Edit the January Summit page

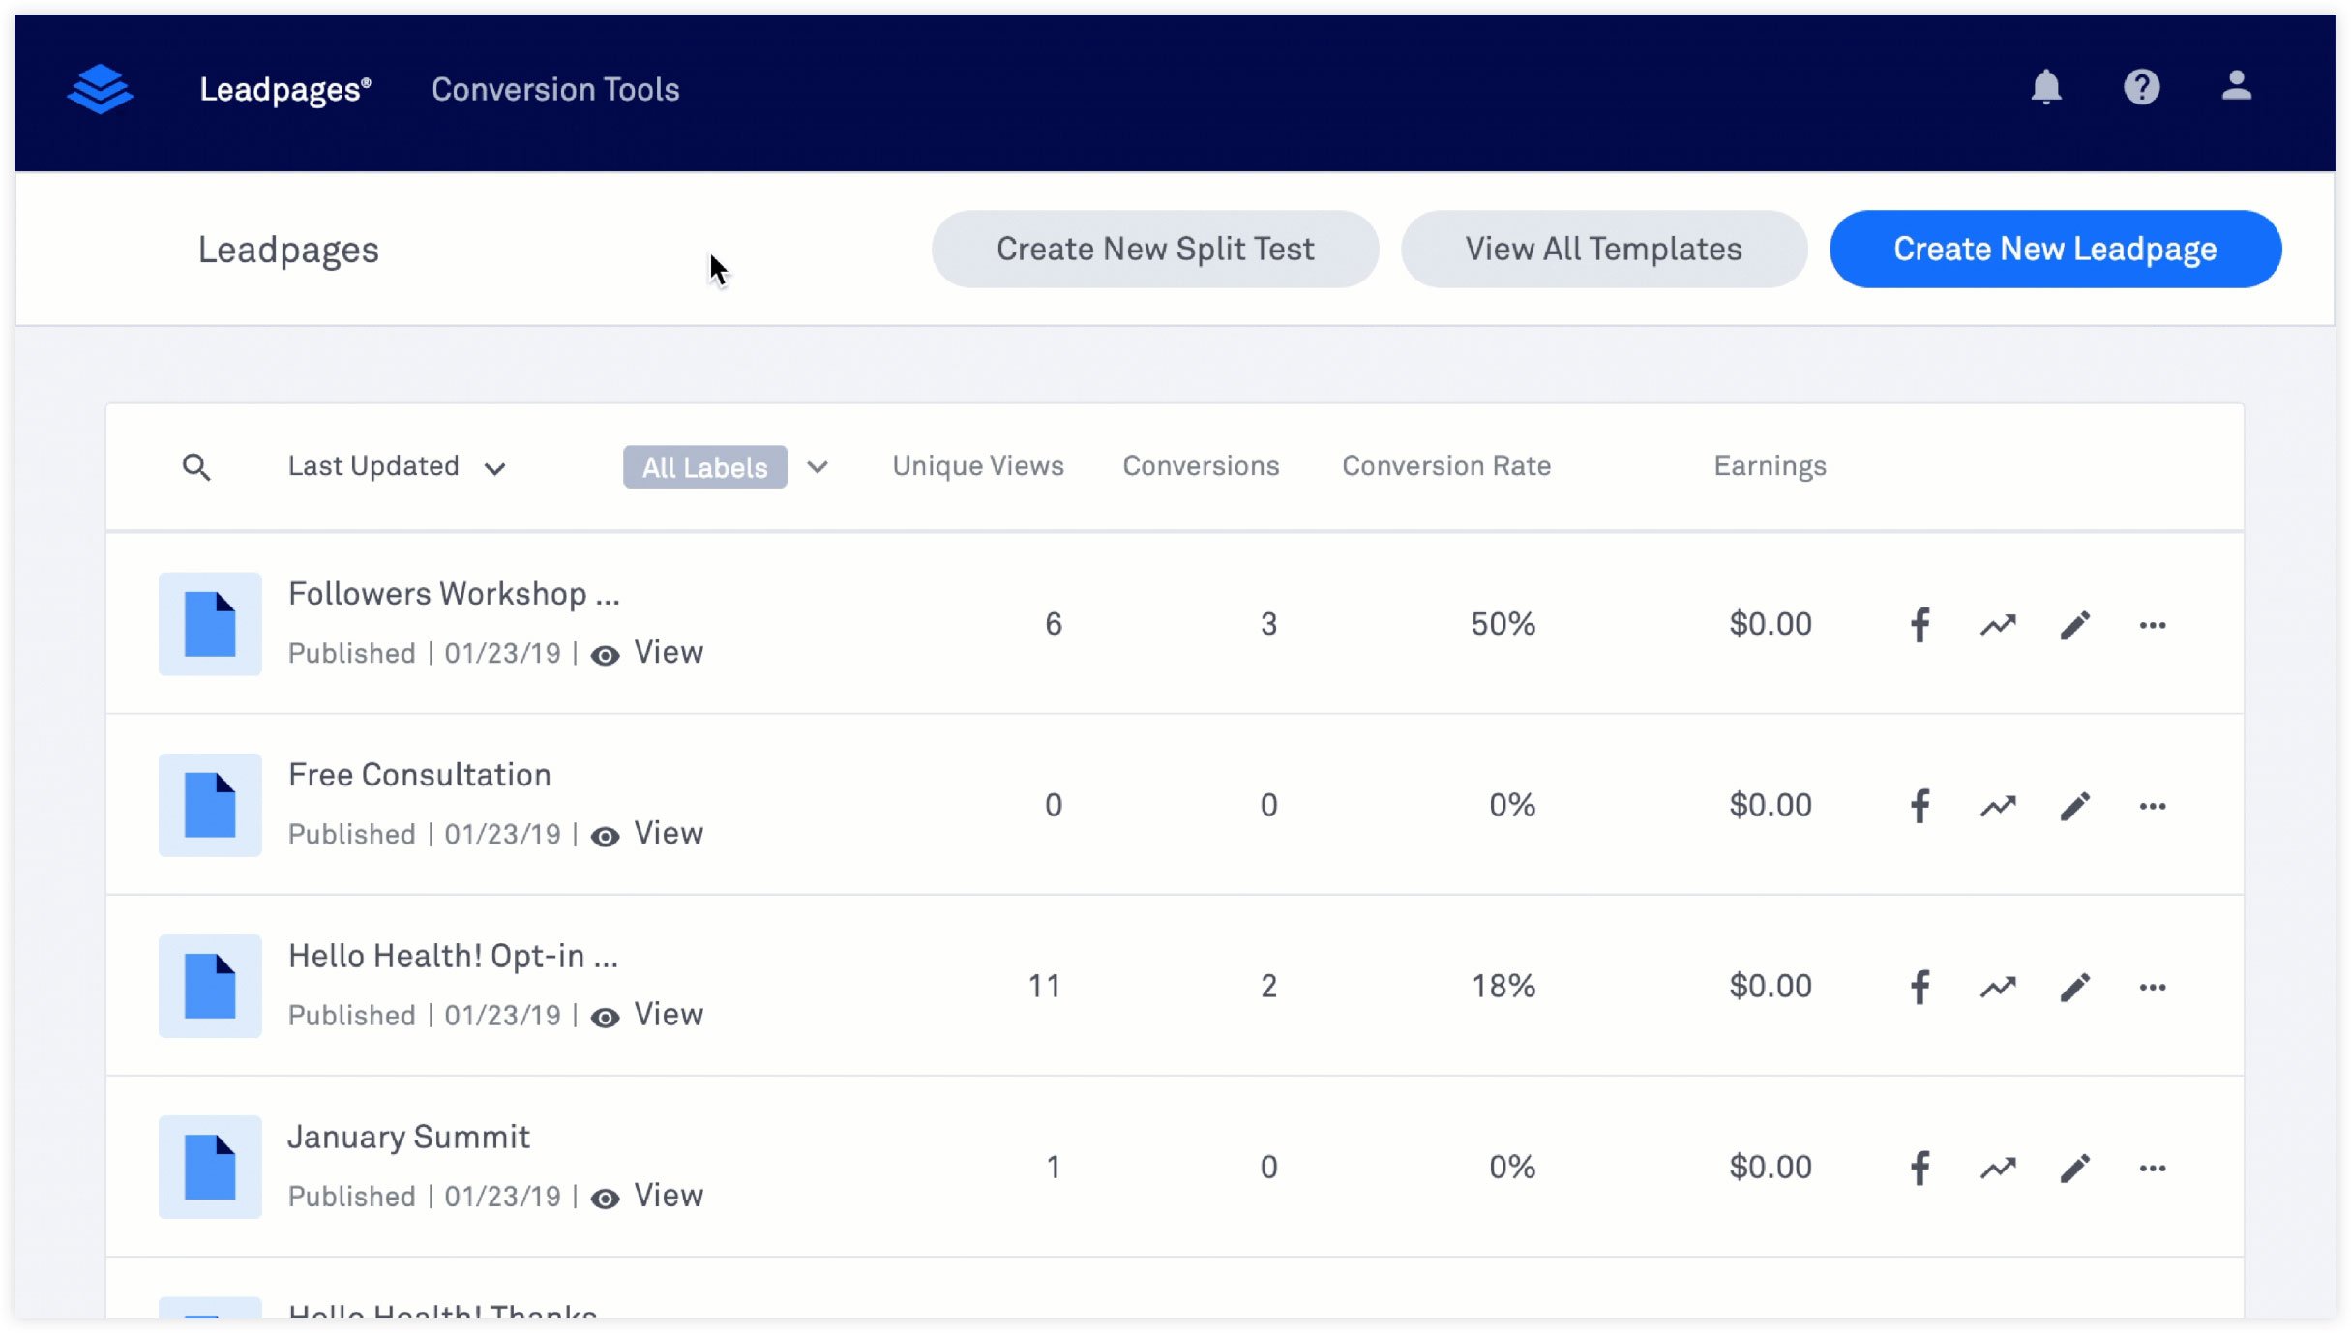point(2075,1168)
